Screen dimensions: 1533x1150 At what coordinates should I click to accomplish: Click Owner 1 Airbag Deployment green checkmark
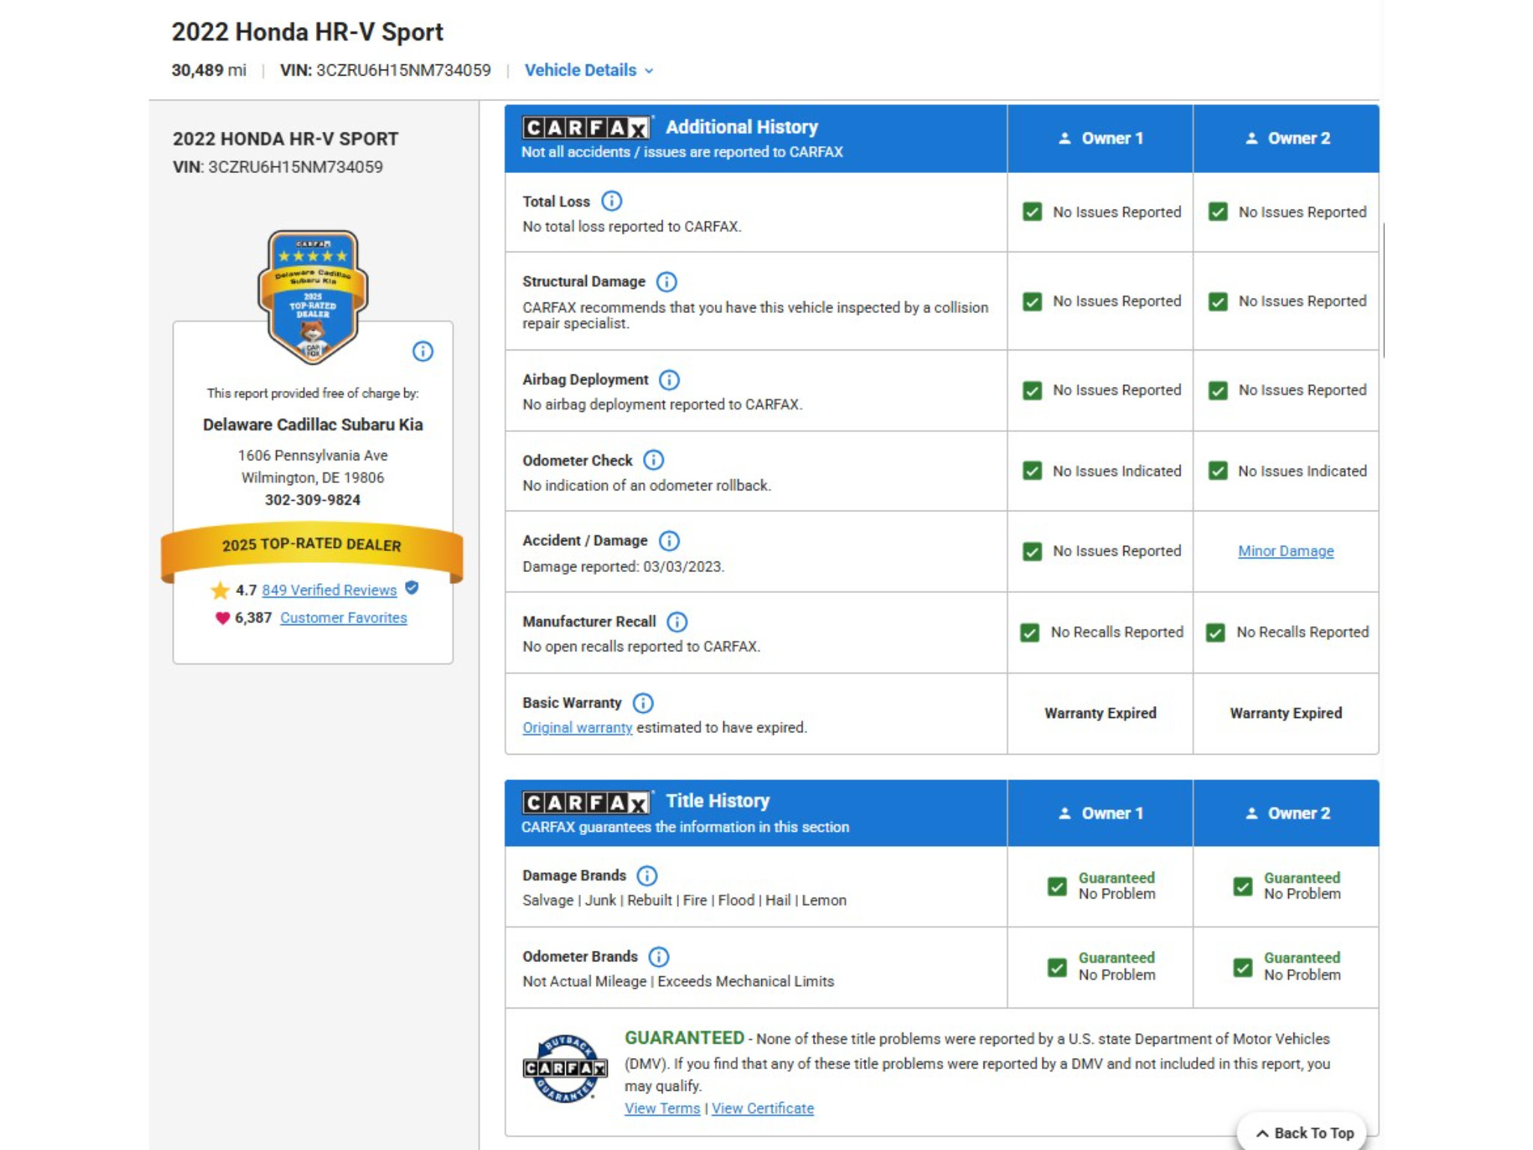[x=1032, y=391]
